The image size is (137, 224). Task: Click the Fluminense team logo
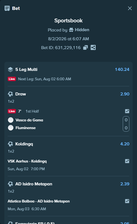click(11, 128)
